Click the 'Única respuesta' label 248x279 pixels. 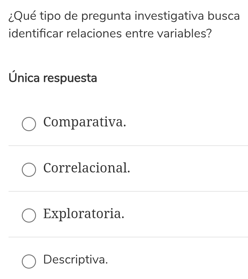tap(53, 78)
